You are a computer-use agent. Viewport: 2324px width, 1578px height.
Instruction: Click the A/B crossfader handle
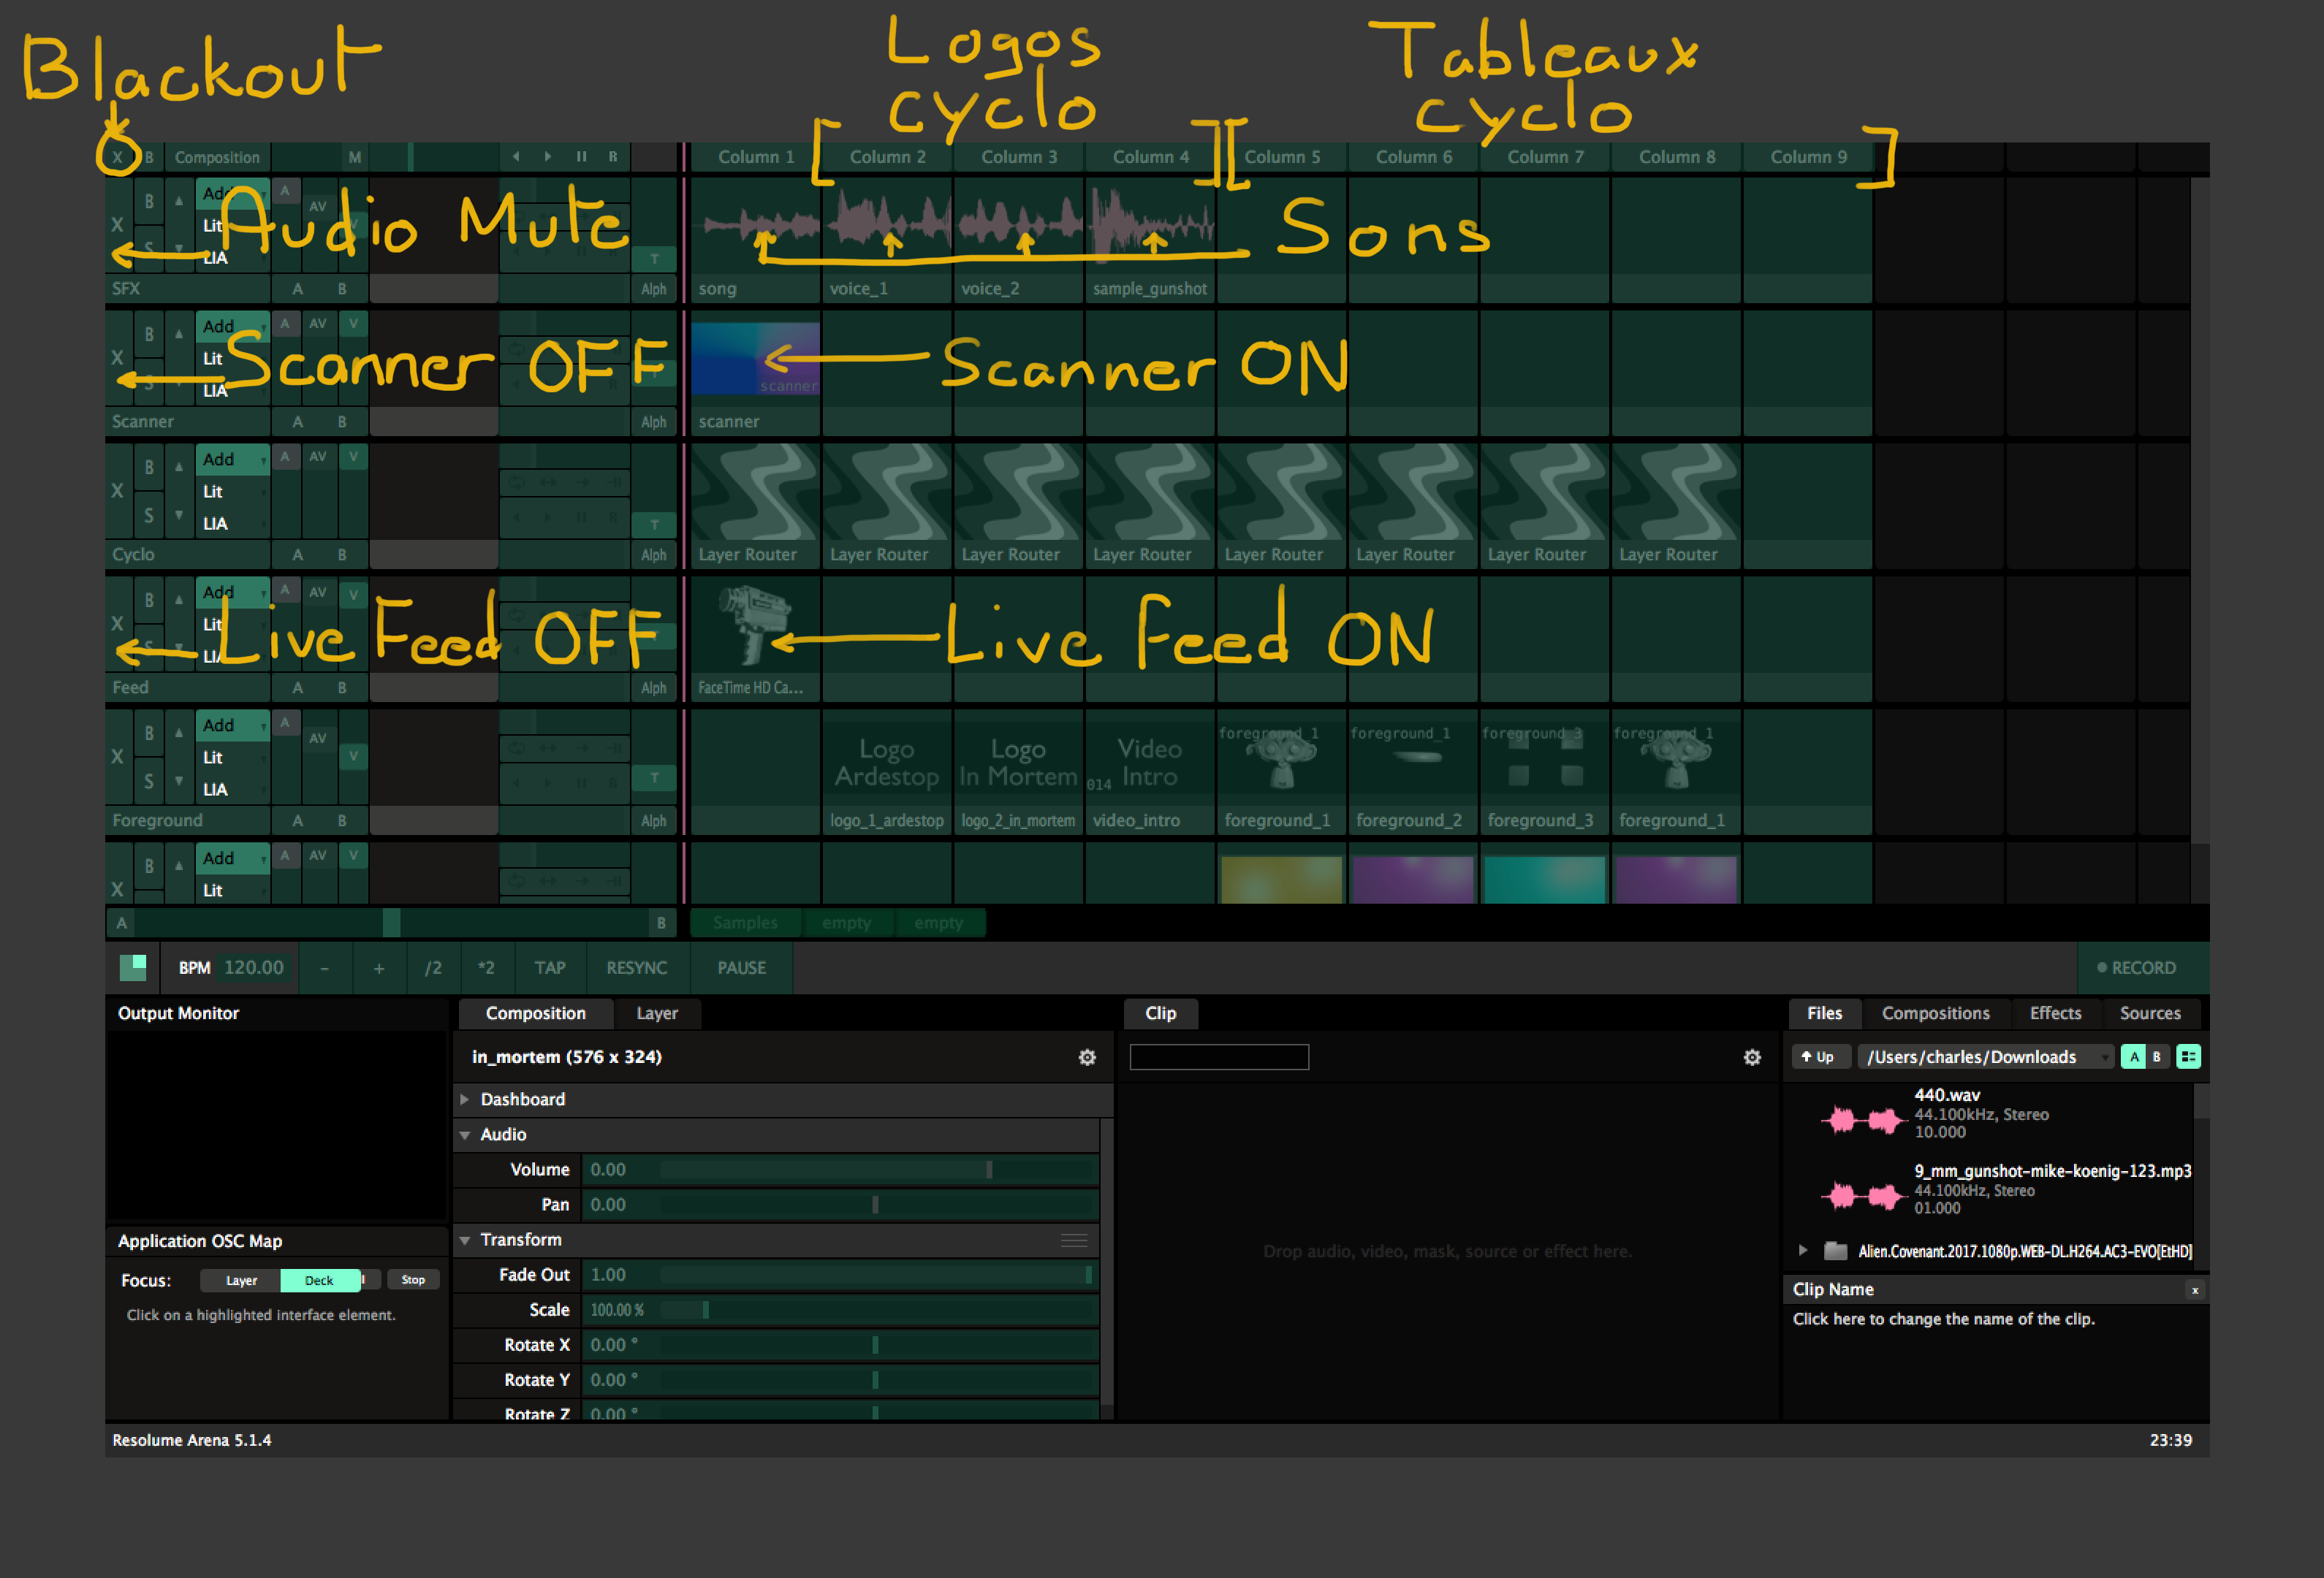point(392,923)
